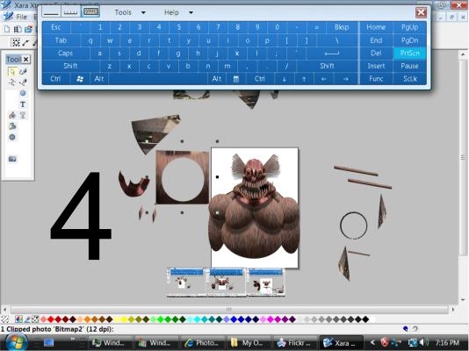Click the volume speaker tray icon
The image size is (469, 351).
[423, 342]
